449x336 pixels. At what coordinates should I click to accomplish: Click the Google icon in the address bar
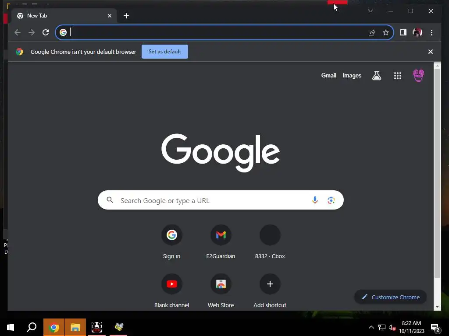(x=63, y=32)
